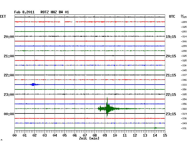Click the '22:15' UTC time label
The height and width of the screenshot is (143, 188).
pyautogui.click(x=171, y=95)
